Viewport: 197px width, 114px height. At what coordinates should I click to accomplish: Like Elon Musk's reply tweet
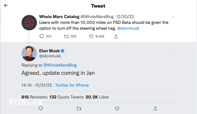117,108
